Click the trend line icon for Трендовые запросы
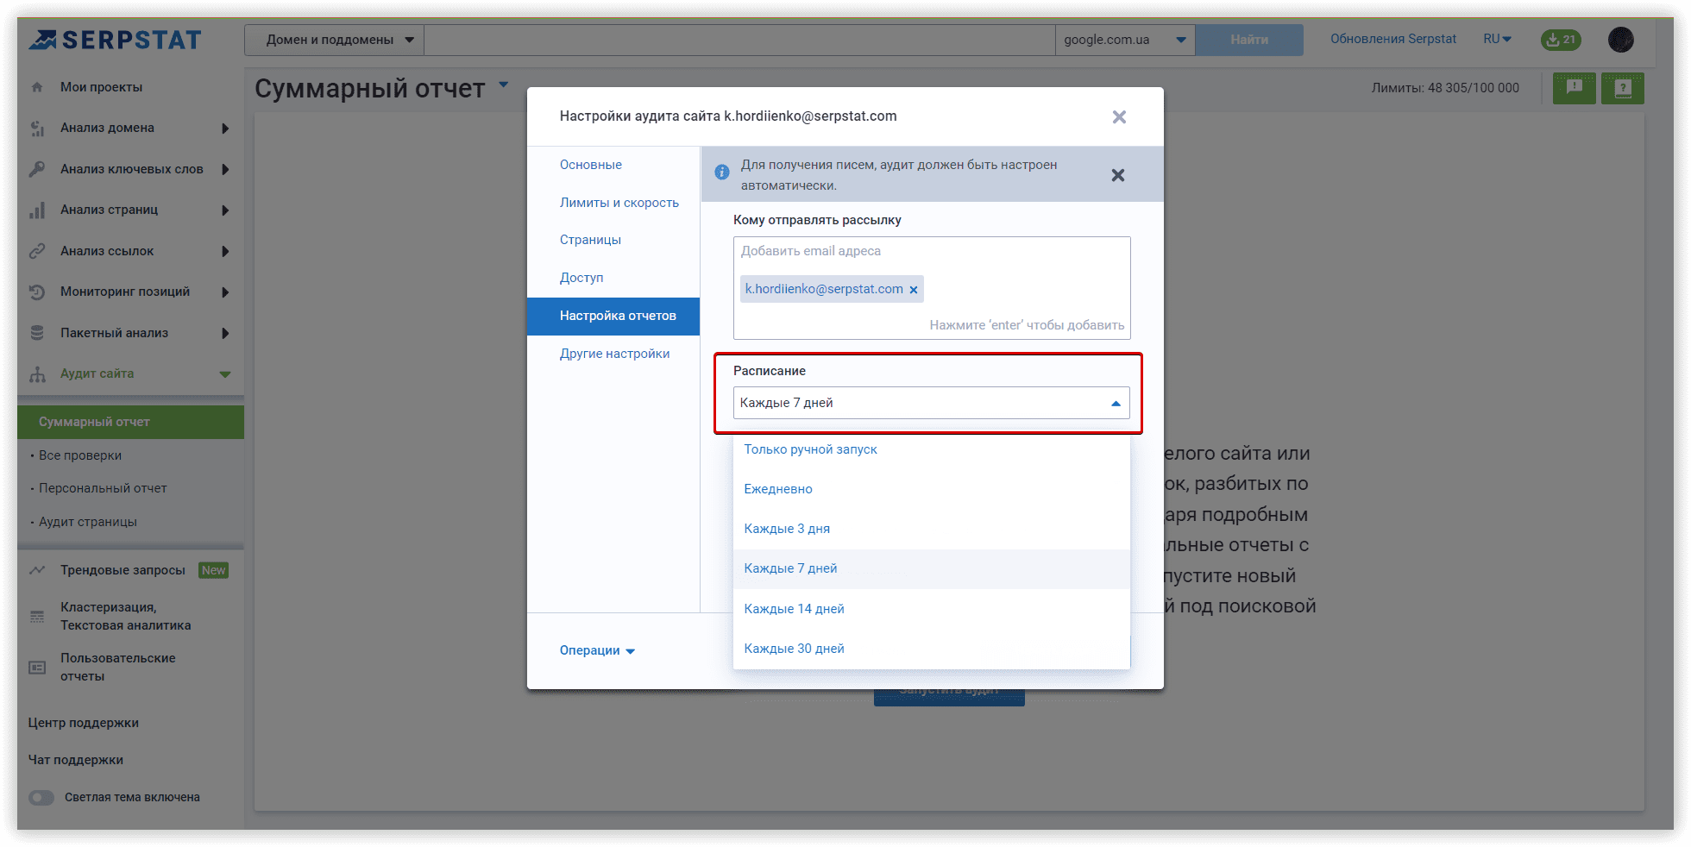The image size is (1691, 847). pos(37,570)
